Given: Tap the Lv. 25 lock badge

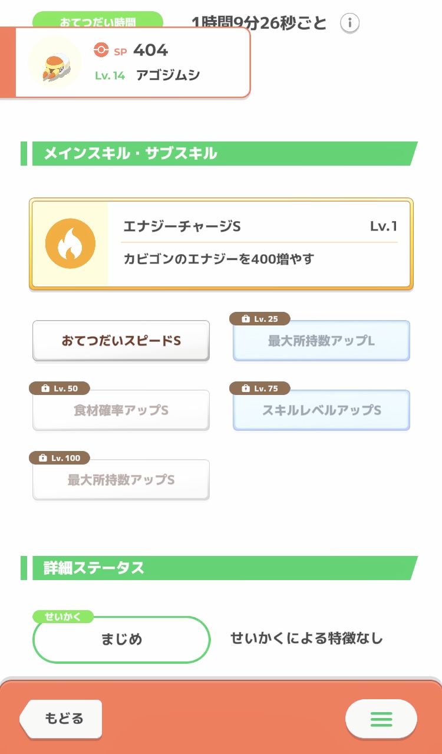Looking at the screenshot, I should (x=260, y=319).
